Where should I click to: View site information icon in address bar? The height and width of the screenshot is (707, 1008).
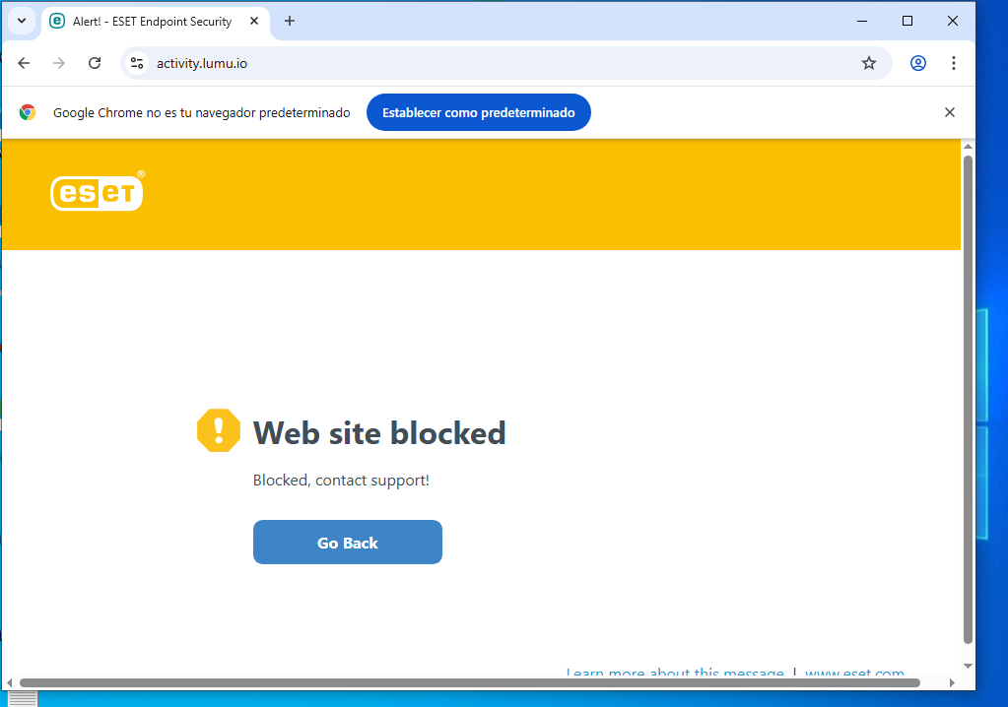tap(138, 63)
